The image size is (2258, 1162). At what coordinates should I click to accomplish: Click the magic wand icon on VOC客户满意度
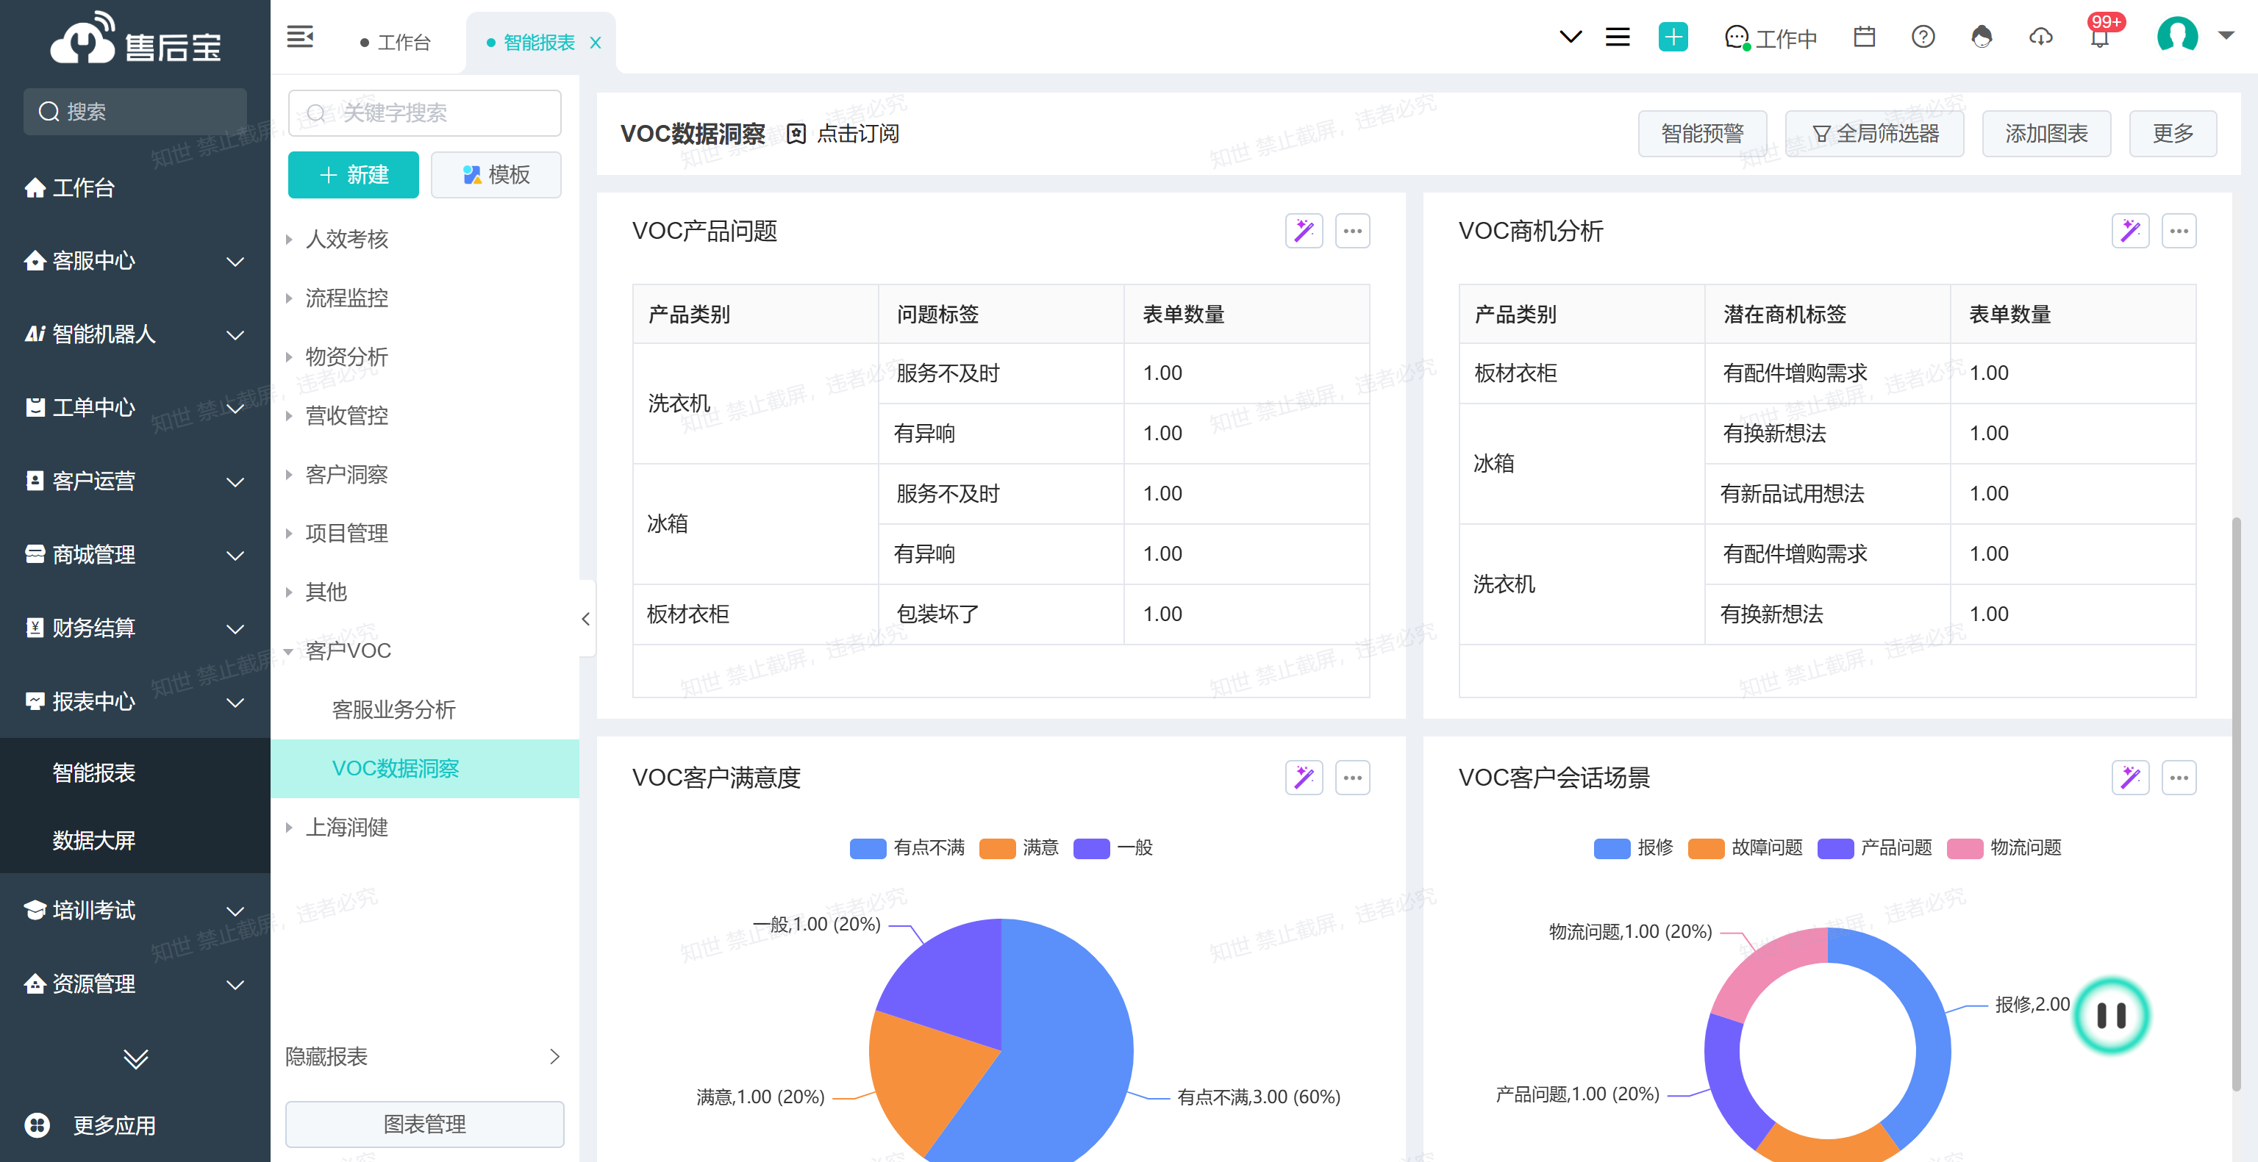point(1304,778)
